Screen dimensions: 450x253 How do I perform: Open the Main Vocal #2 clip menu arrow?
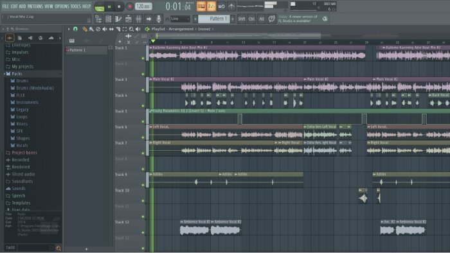(x=151, y=80)
